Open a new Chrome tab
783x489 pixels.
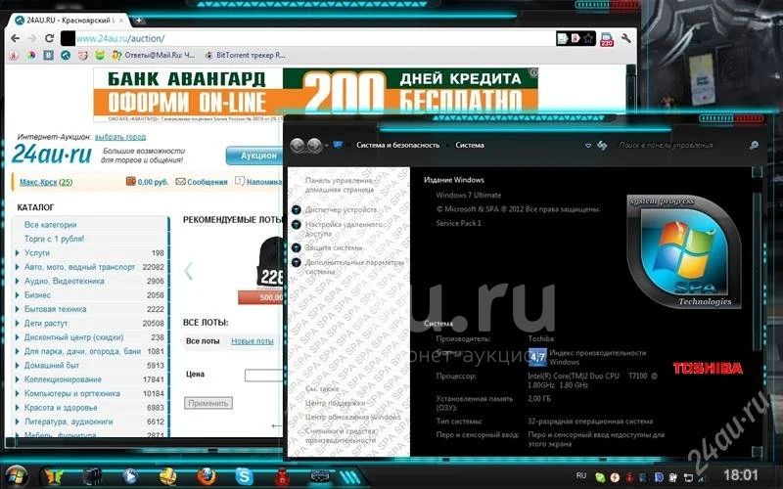(x=139, y=20)
